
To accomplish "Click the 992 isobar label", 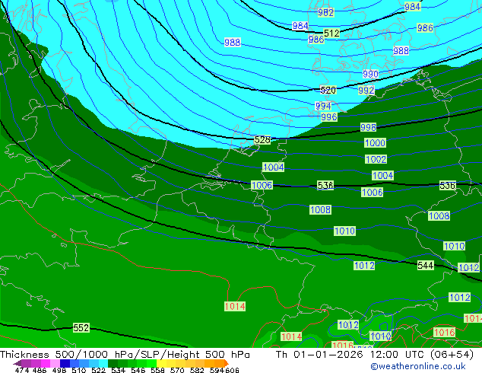I will 366,90.
